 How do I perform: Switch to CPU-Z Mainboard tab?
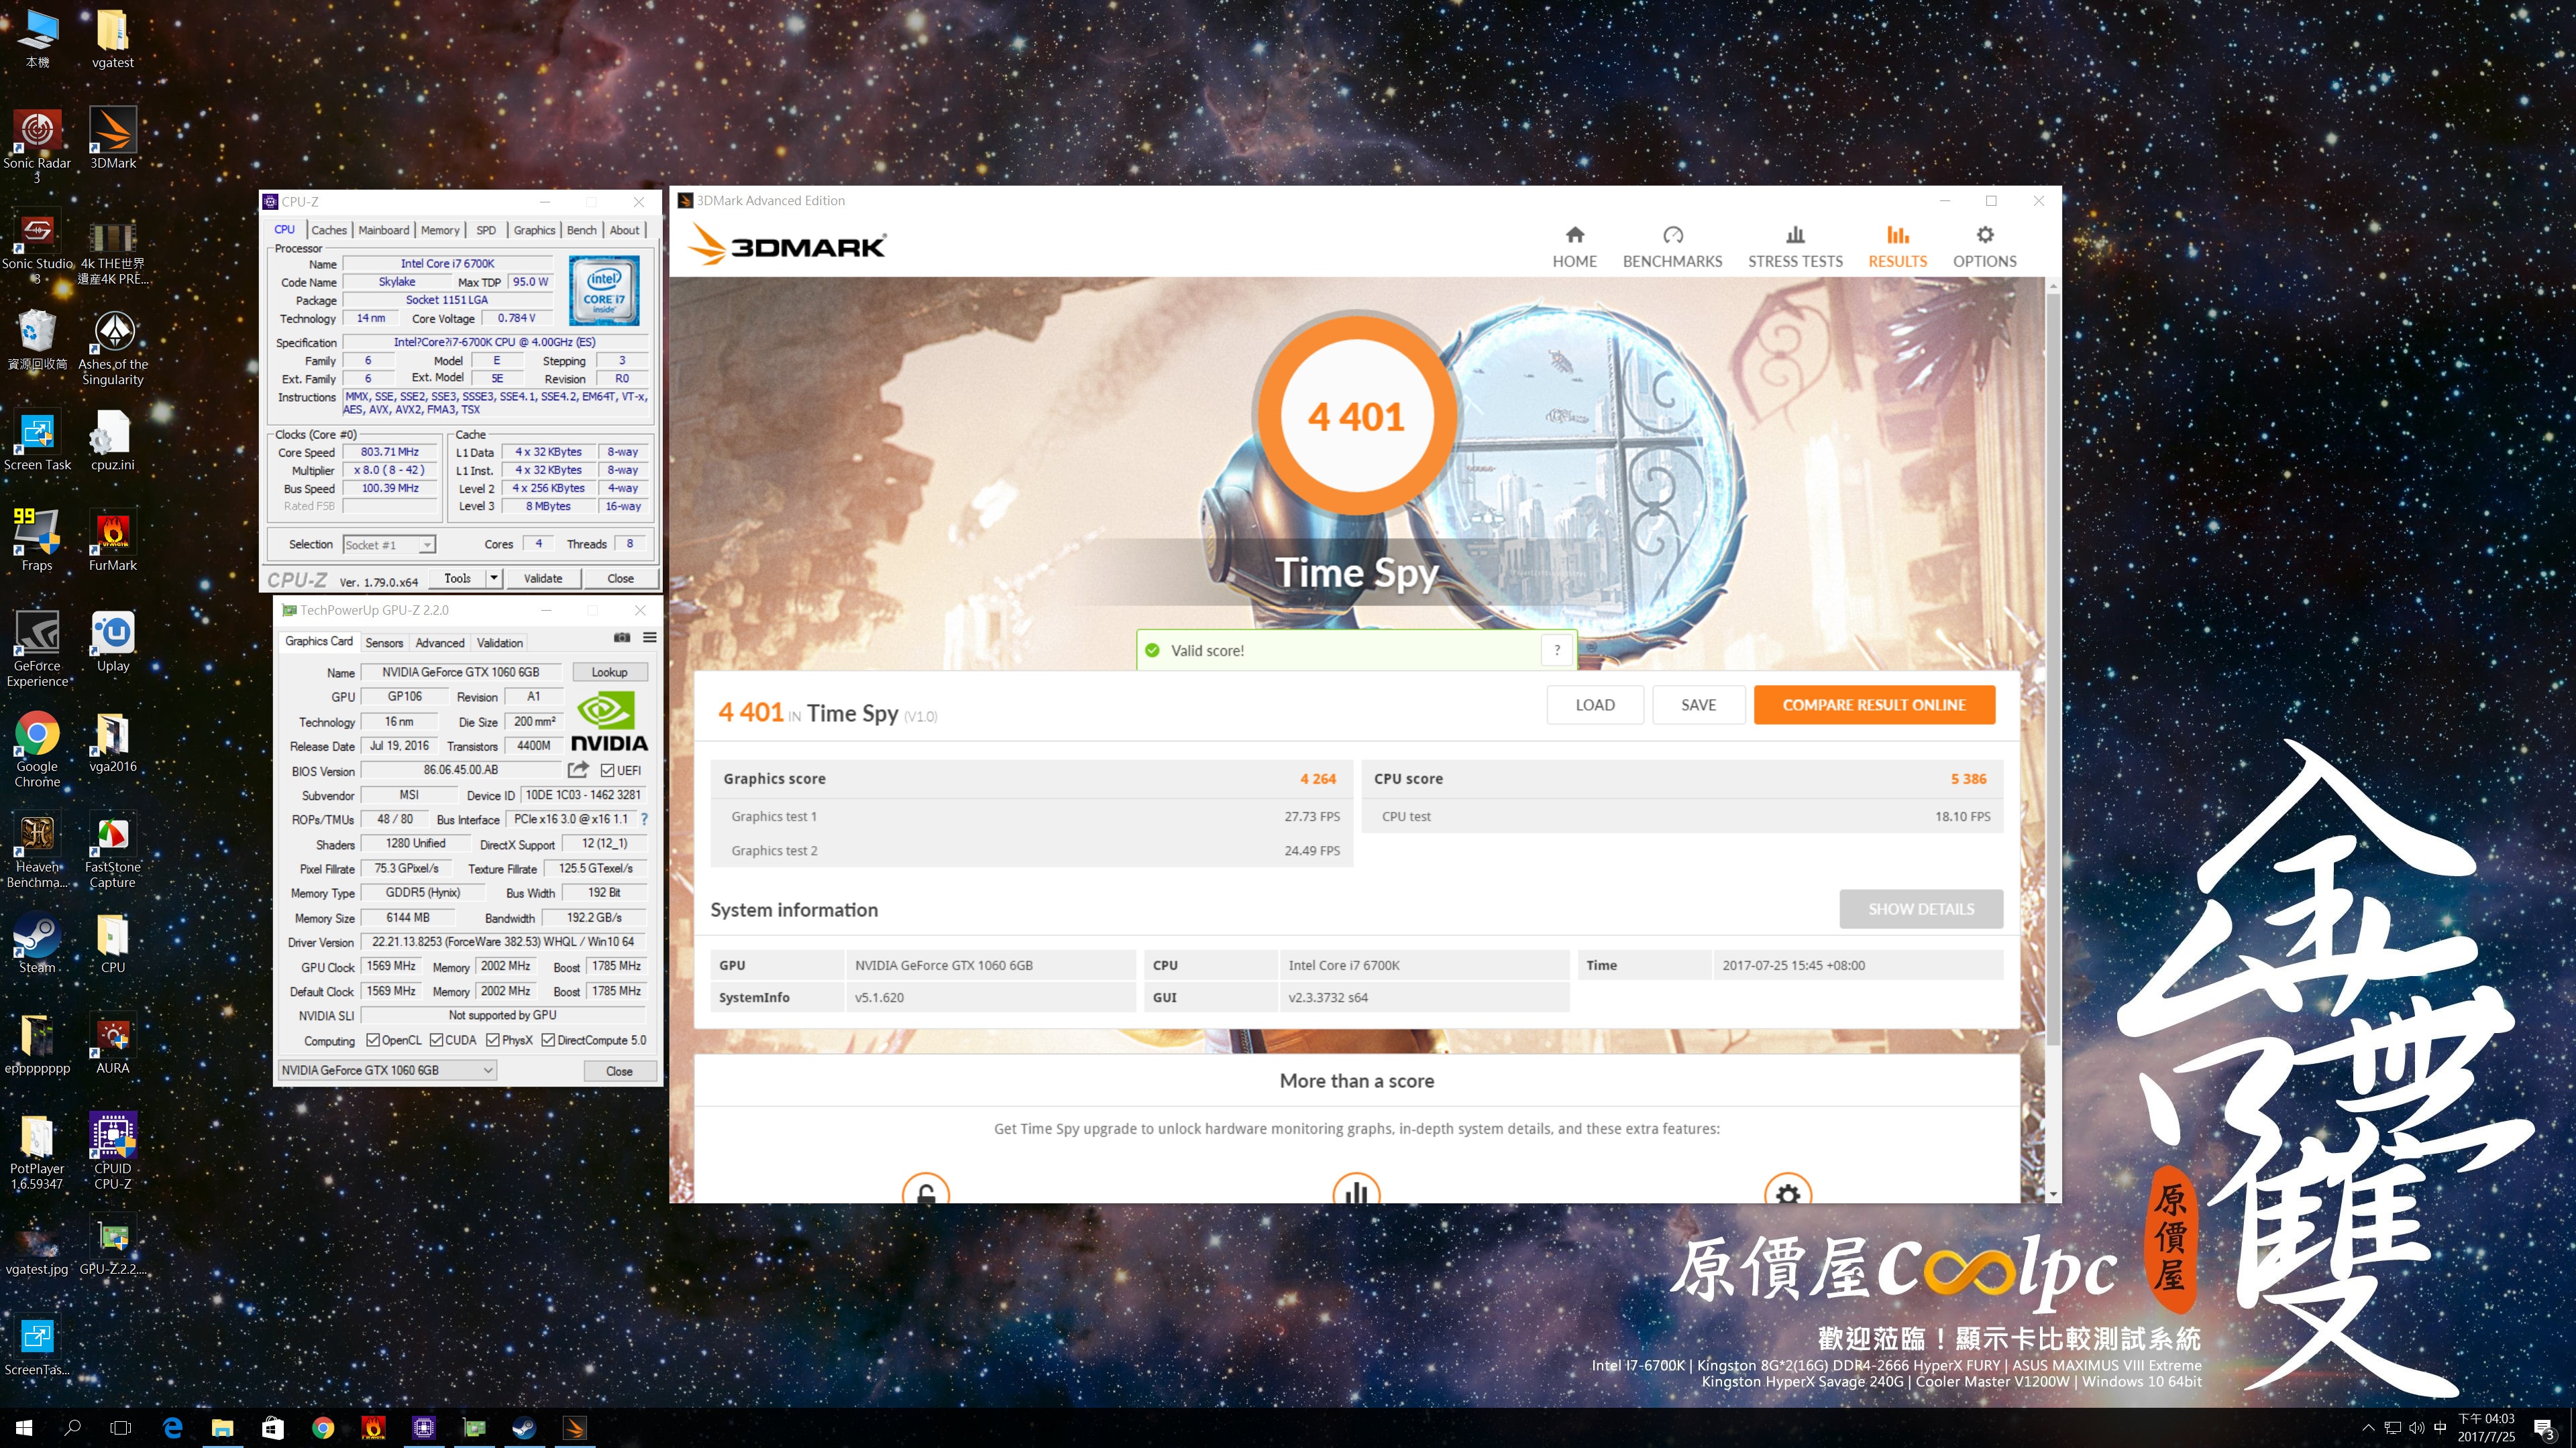coord(384,230)
